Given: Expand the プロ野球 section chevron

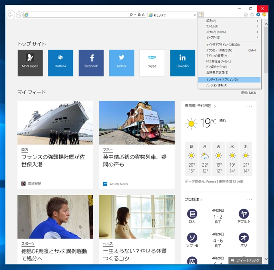Looking at the screenshot, I should click(x=201, y=200).
